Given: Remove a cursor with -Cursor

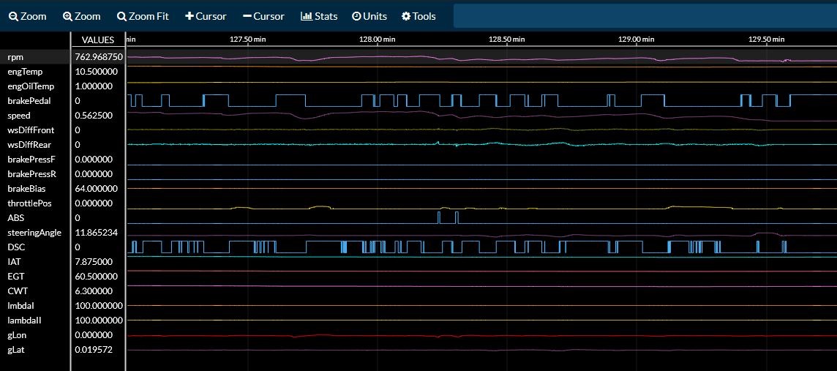Looking at the screenshot, I should pos(263,16).
